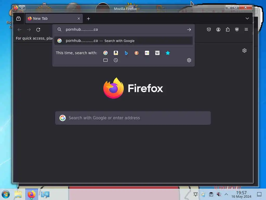Image resolution: width=266 pixels, height=200 pixels.
Task: Reload the current page
Action: coord(38,30)
